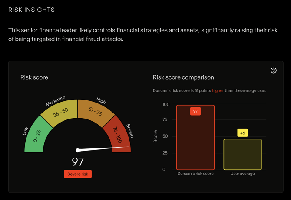The image size is (291, 200).
Task: Click the gauge needle pivot dot
Action: click(x=78, y=150)
